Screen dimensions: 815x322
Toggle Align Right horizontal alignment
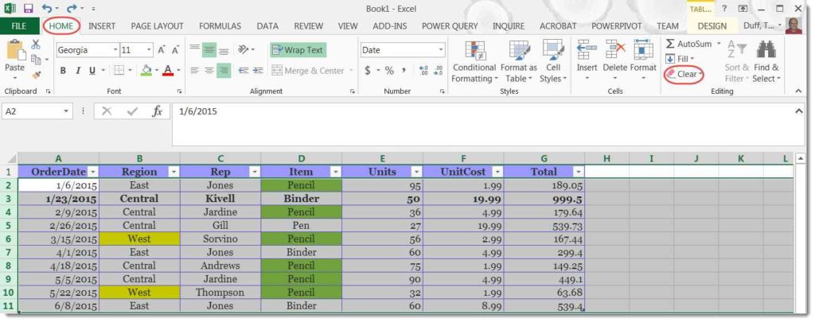[224, 70]
